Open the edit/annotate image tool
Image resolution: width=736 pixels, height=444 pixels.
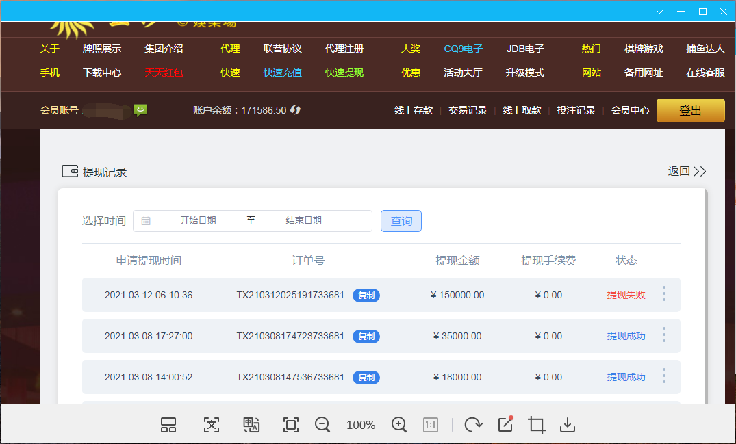(505, 425)
